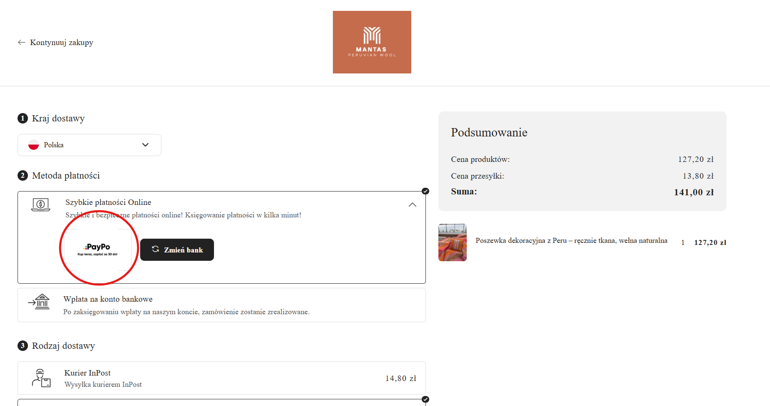Click the InPost courier delivery icon
The image size is (770, 406).
41,378
